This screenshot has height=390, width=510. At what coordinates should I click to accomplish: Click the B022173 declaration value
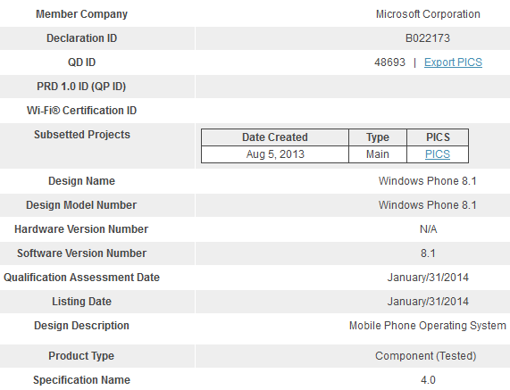[x=428, y=38]
